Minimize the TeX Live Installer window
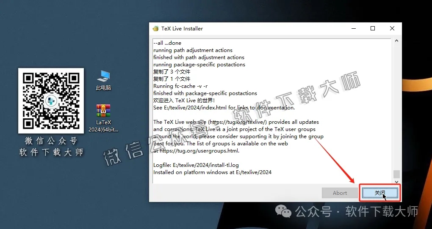 click(x=354, y=28)
